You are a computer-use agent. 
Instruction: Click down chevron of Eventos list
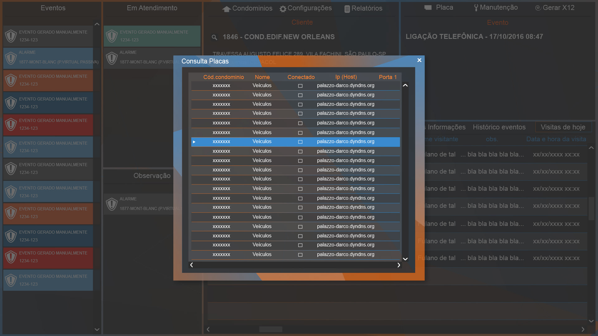point(97,329)
